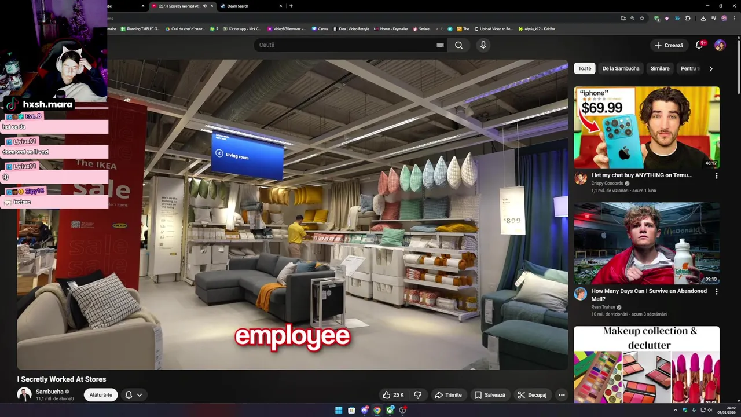
Task: Open Upload Video to Re... bookmark
Action: click(x=493, y=28)
